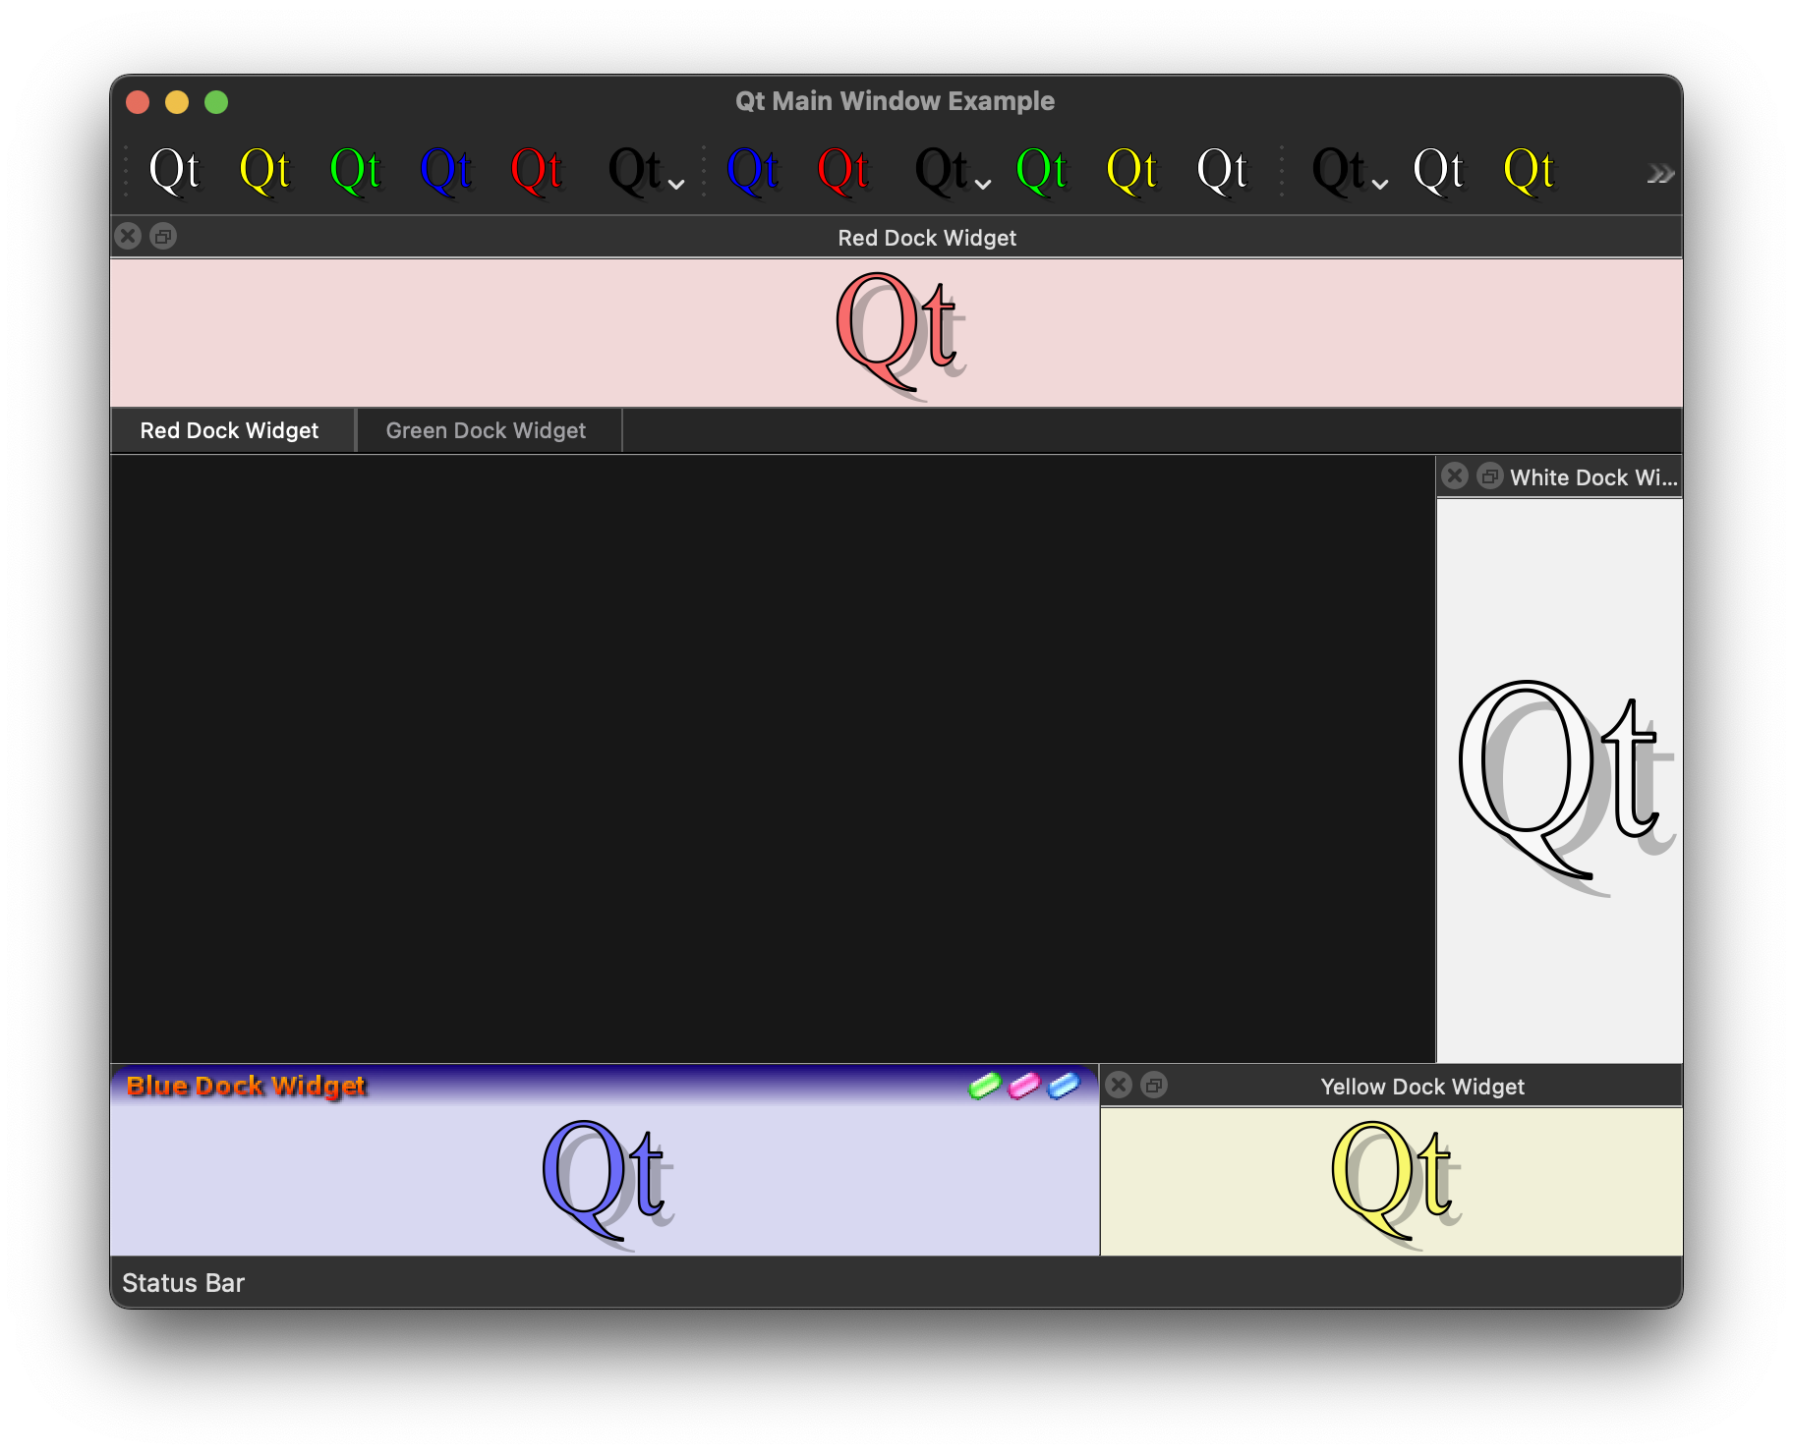The height and width of the screenshot is (1454, 1793).
Task: Click white Qt icon in second toolbar
Action: coord(1223,171)
